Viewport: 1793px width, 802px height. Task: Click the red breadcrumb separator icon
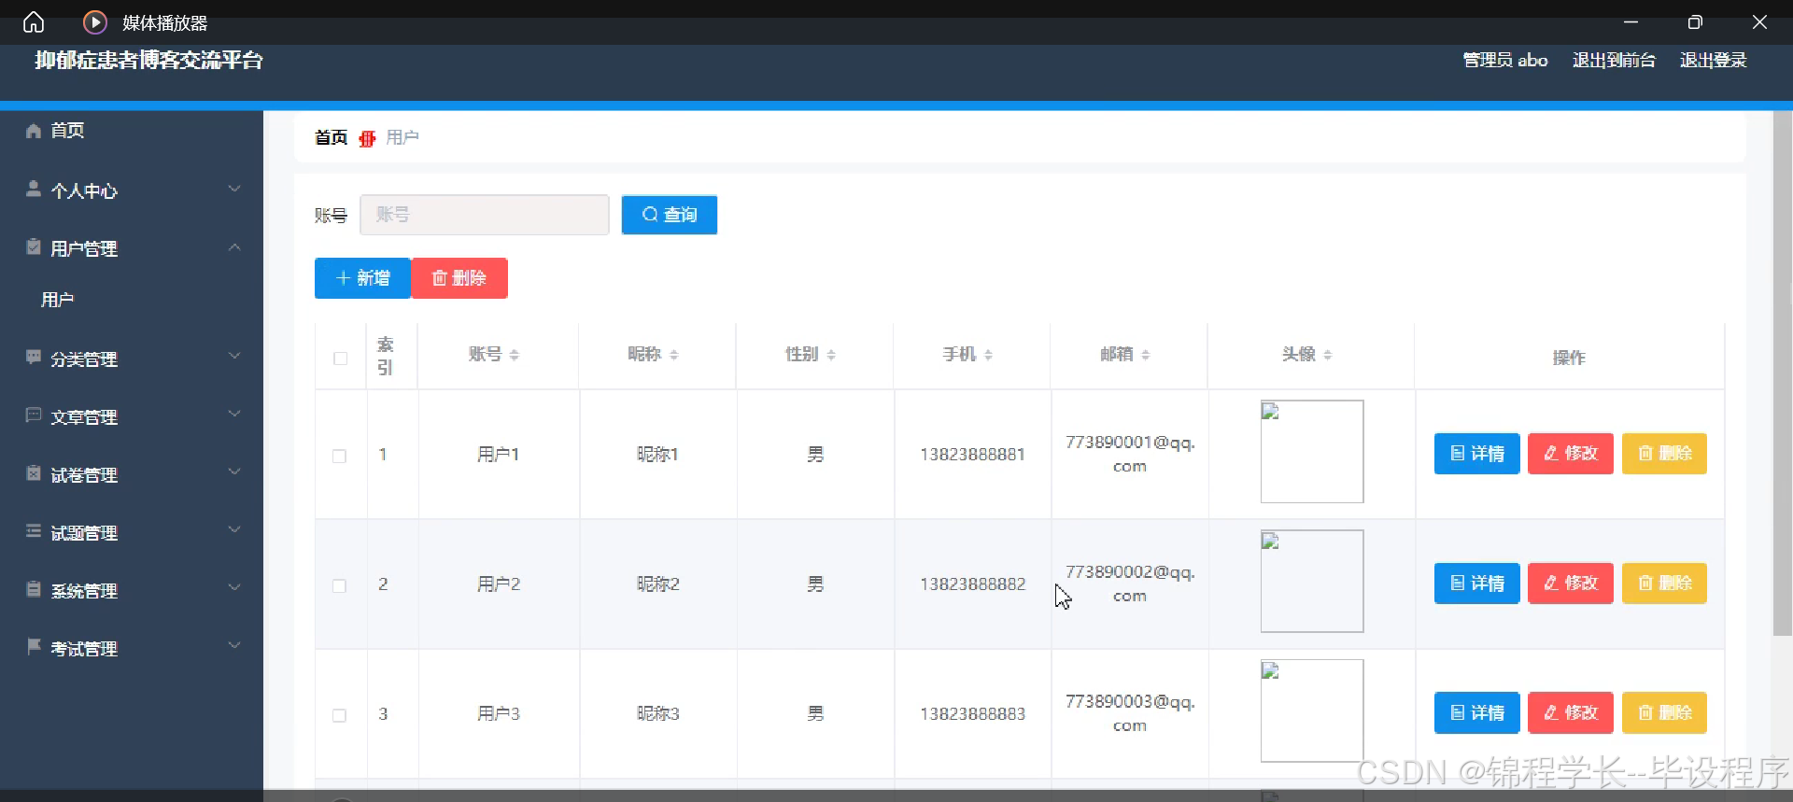[367, 138]
